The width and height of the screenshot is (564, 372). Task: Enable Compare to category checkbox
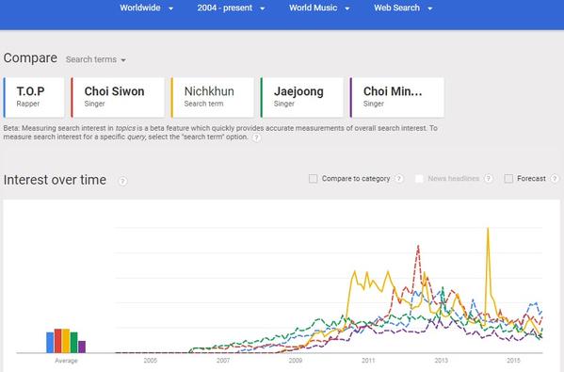pyautogui.click(x=313, y=178)
